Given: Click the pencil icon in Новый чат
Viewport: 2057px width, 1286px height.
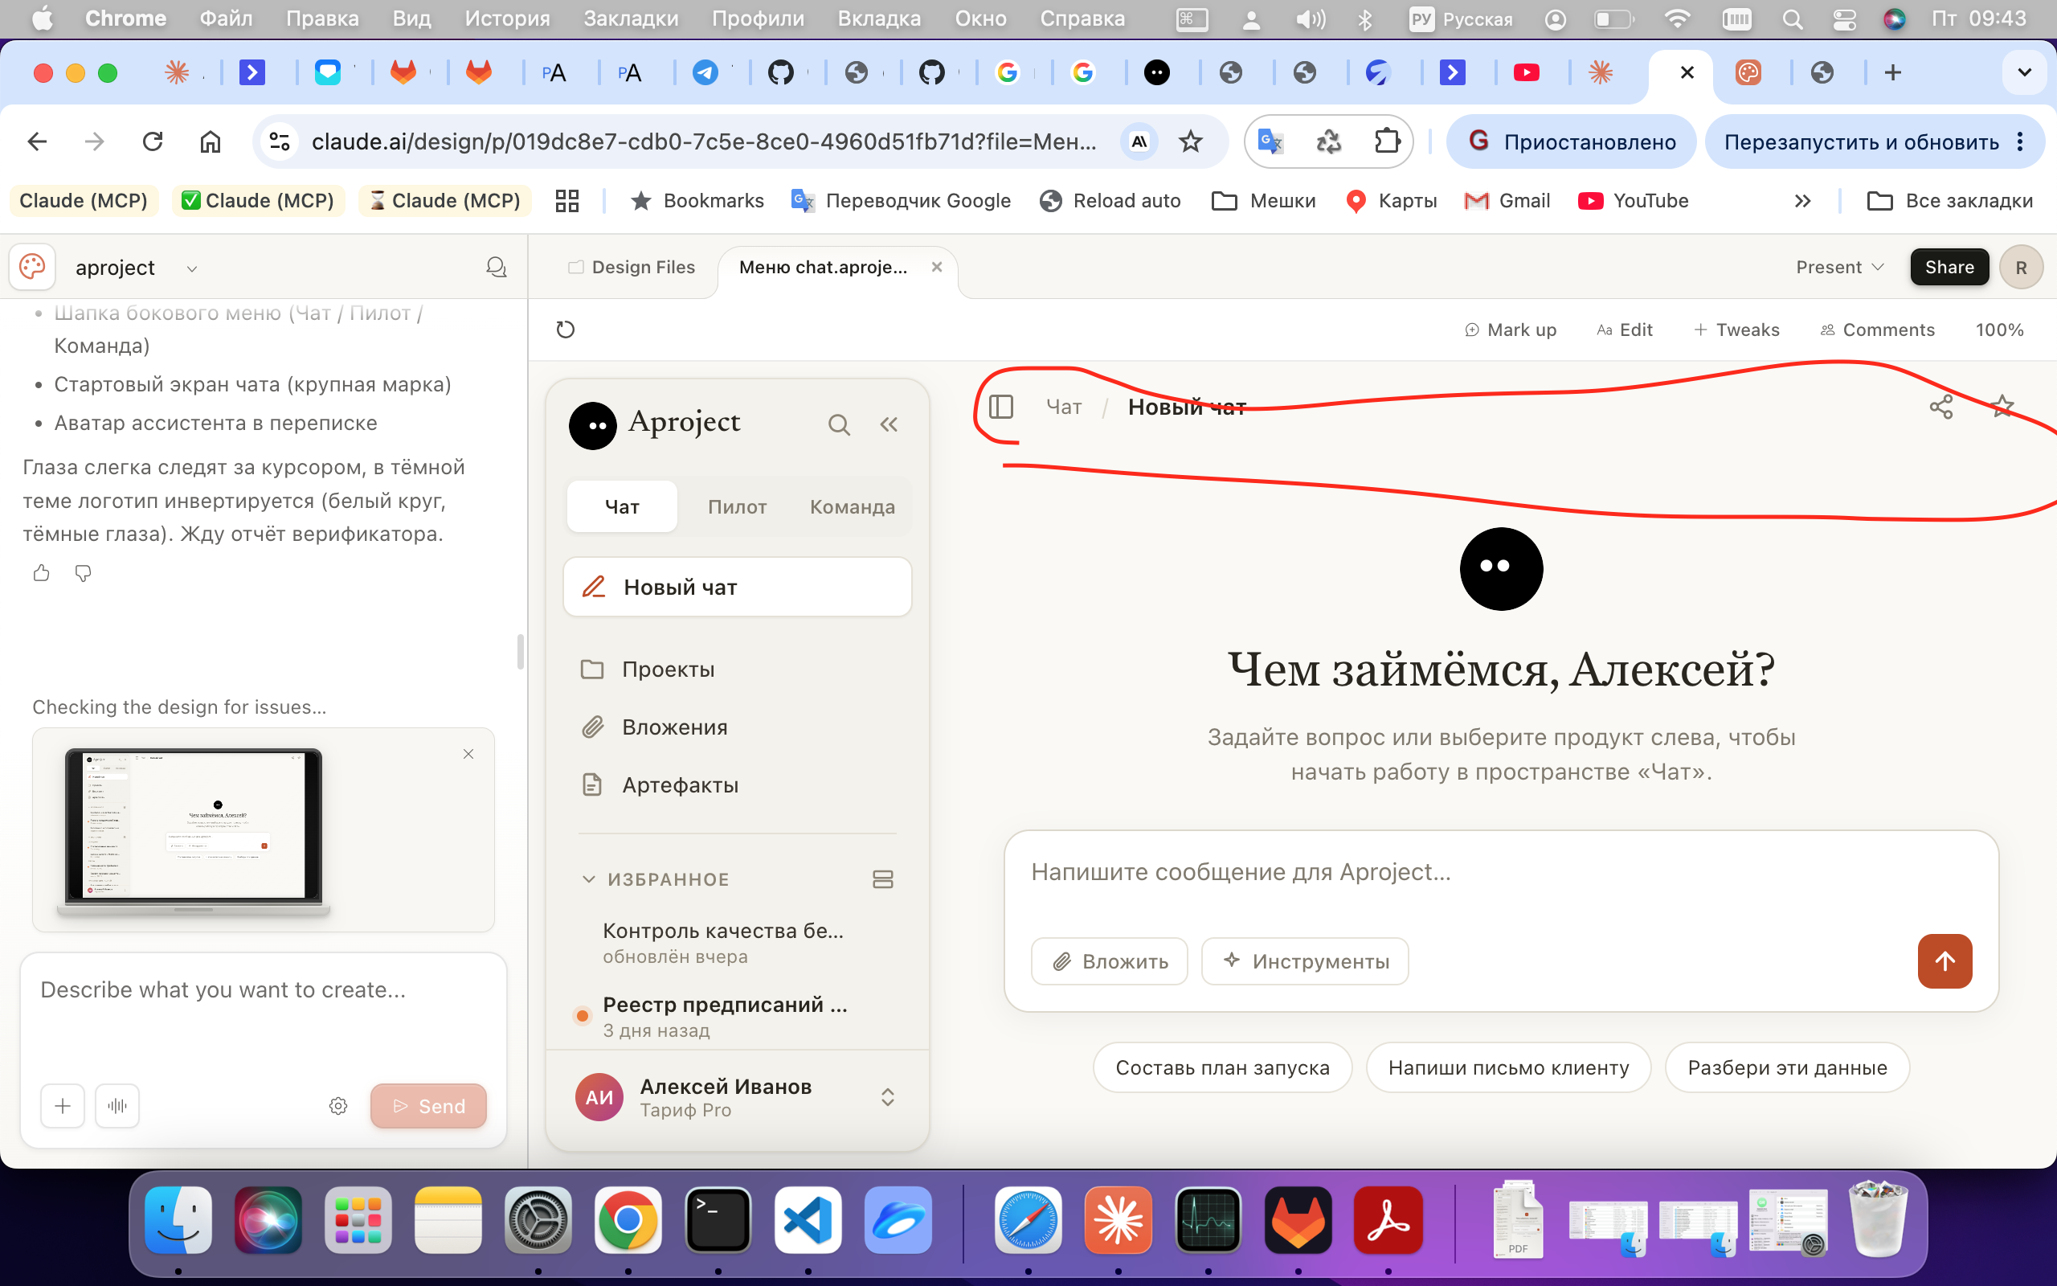Looking at the screenshot, I should click(x=593, y=587).
